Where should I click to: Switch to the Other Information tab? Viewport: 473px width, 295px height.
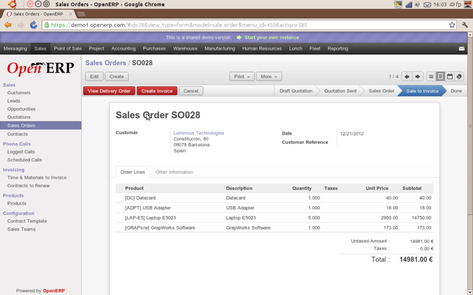click(174, 172)
